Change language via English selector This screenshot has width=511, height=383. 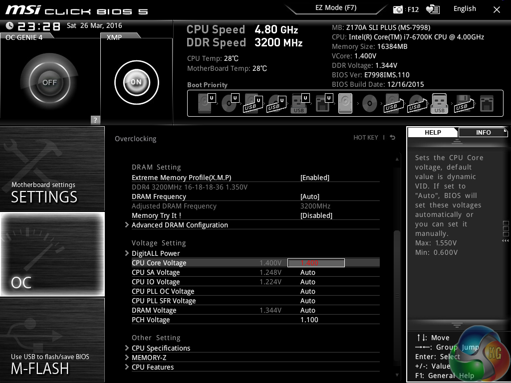pyautogui.click(x=465, y=9)
